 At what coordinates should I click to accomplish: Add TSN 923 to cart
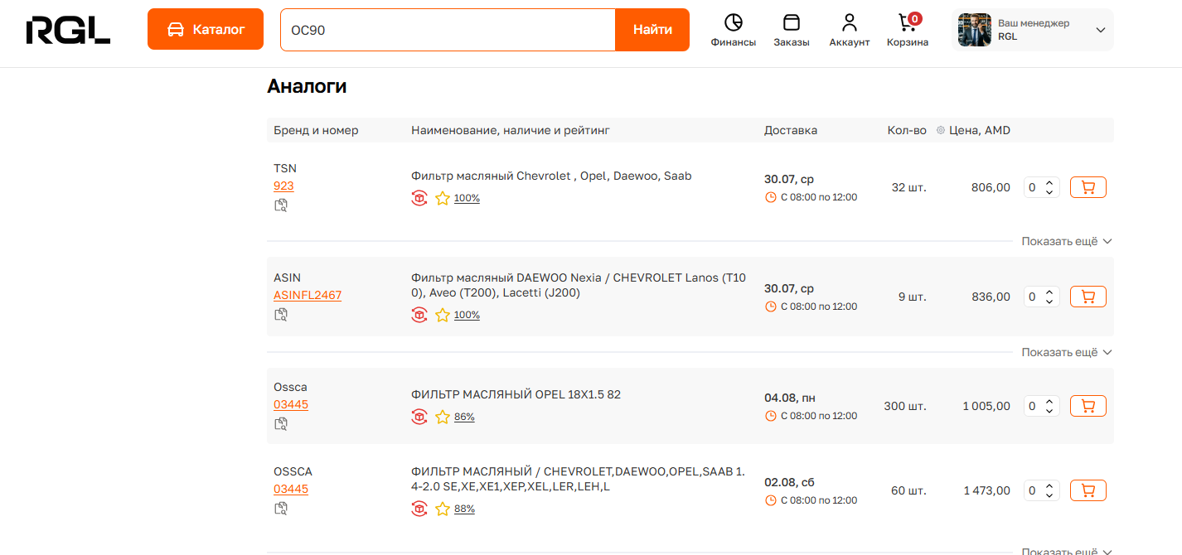[x=1088, y=187]
